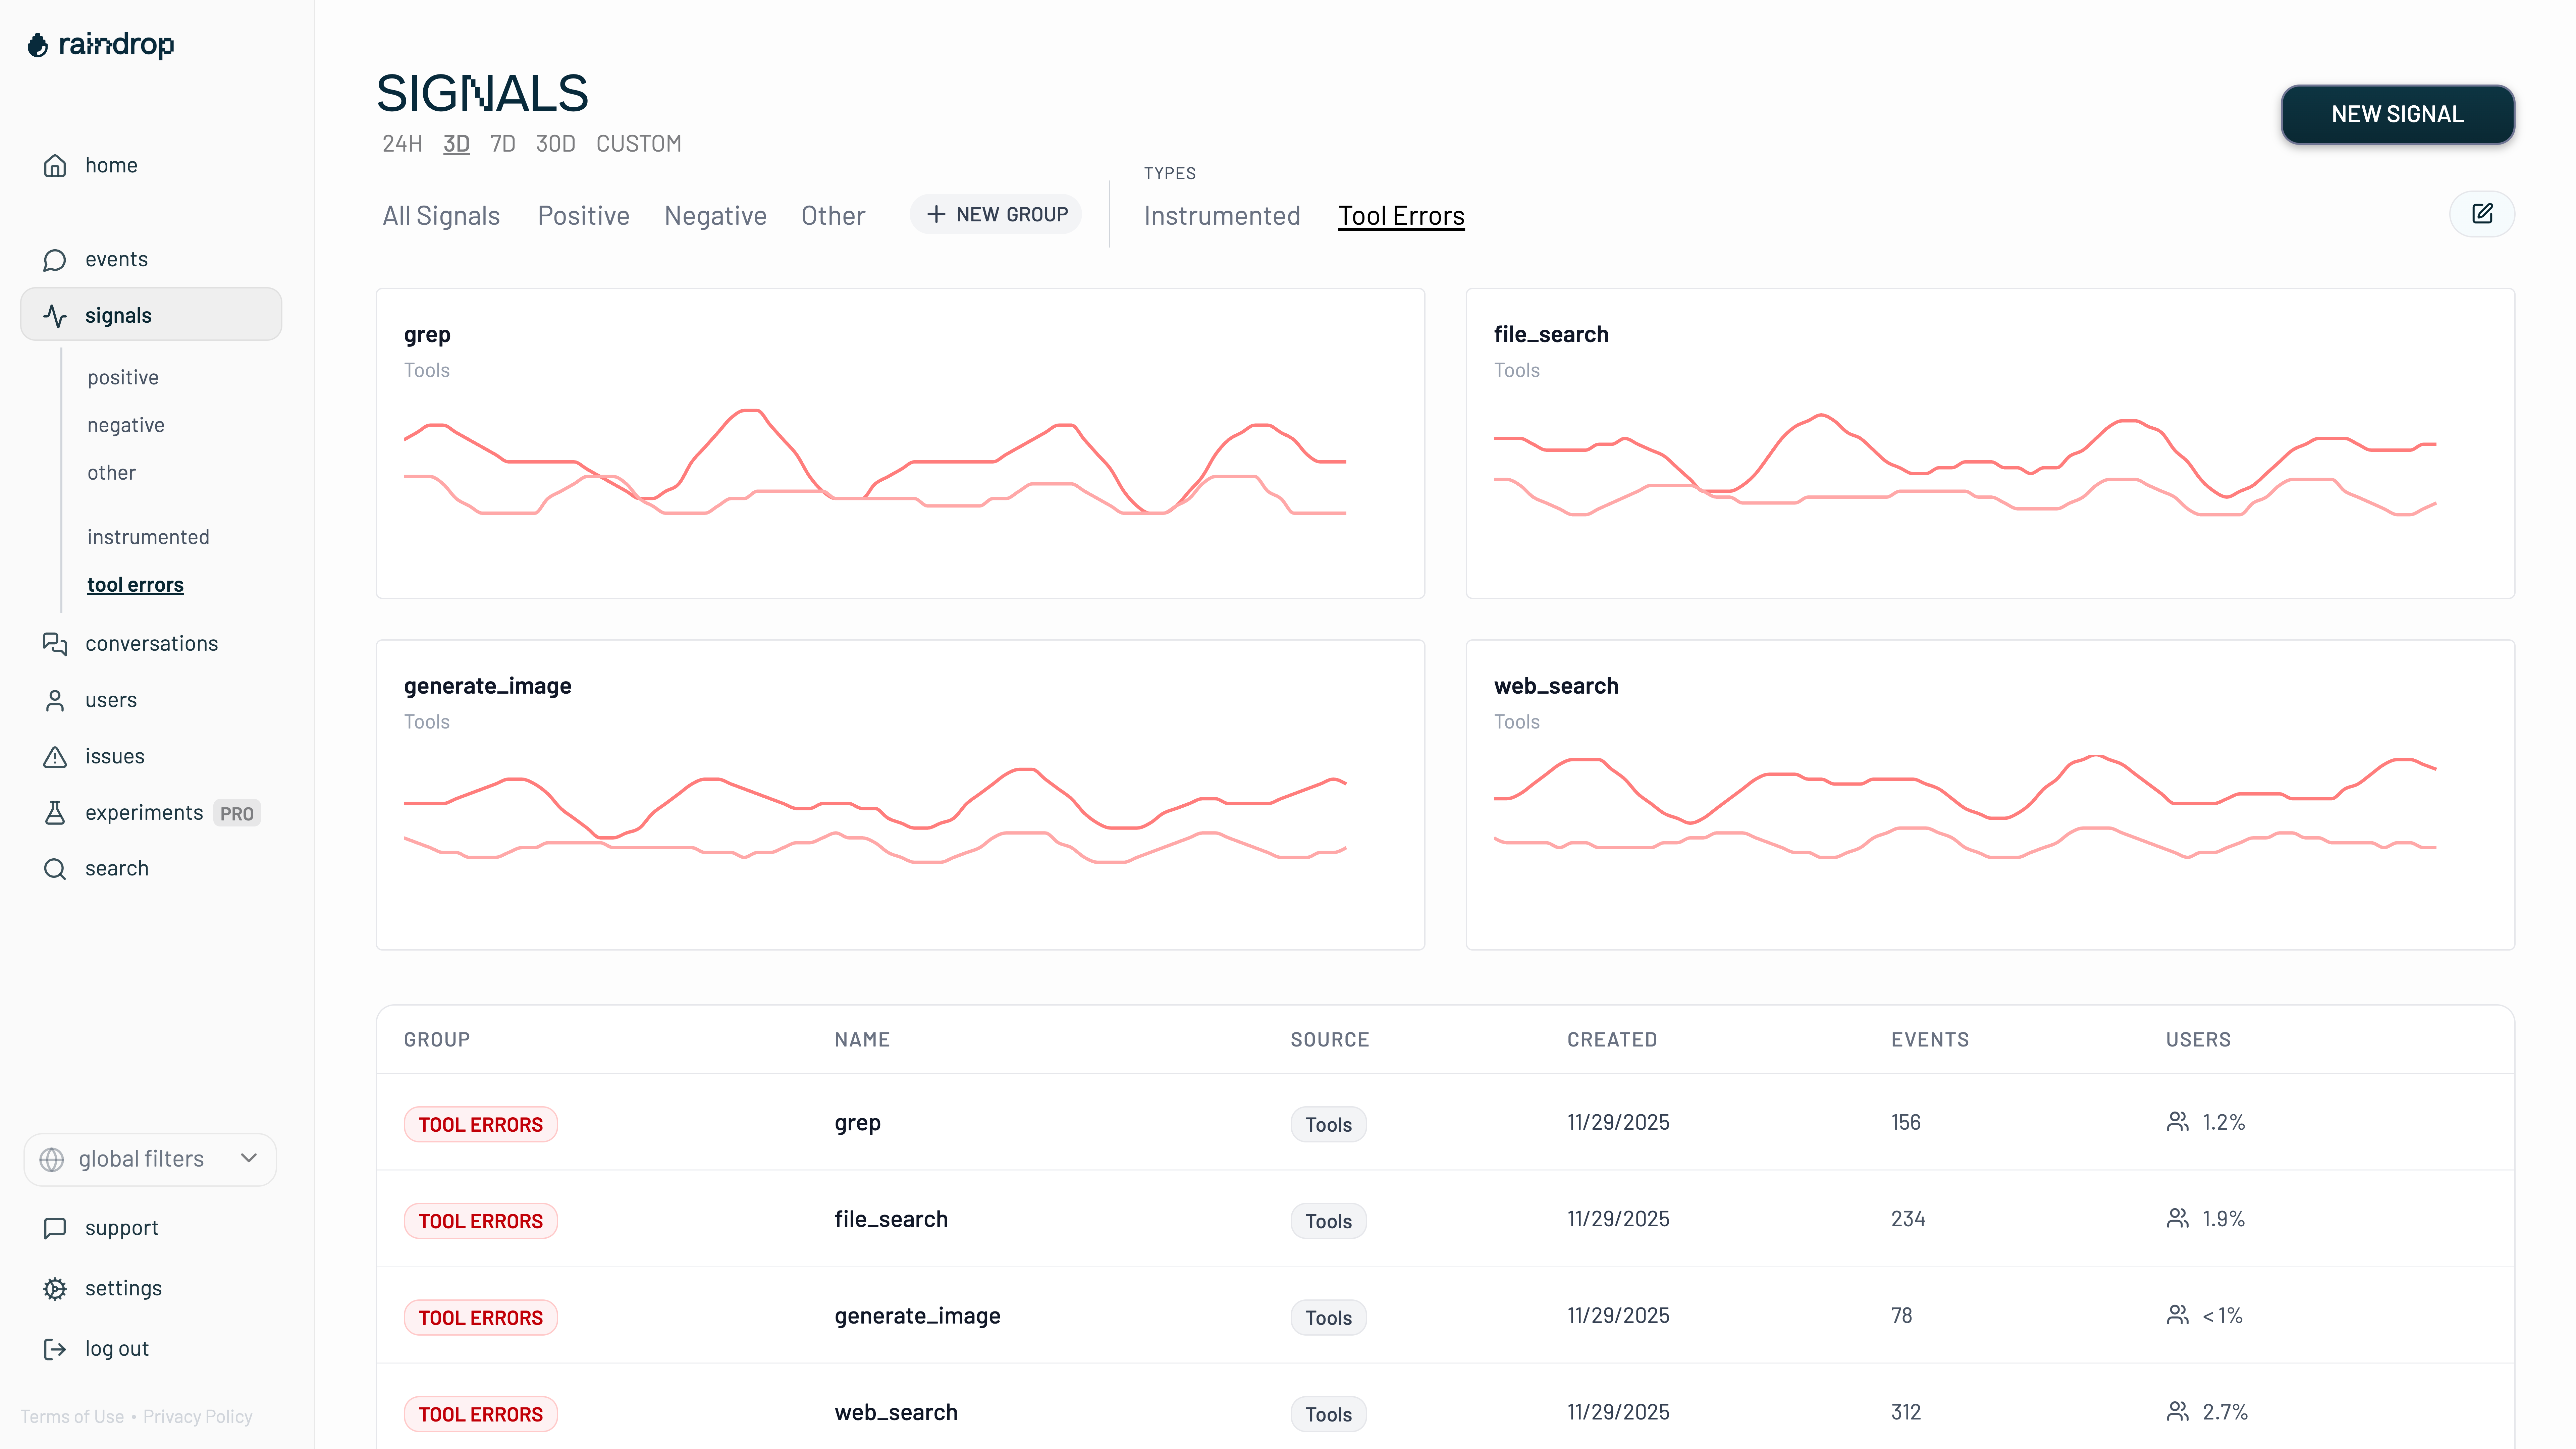Expand the global filters dropdown
Image resolution: width=2576 pixels, height=1449 pixels.
[150, 1159]
